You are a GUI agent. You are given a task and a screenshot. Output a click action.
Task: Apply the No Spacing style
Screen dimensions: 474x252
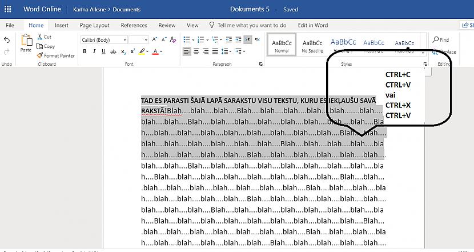312,45
